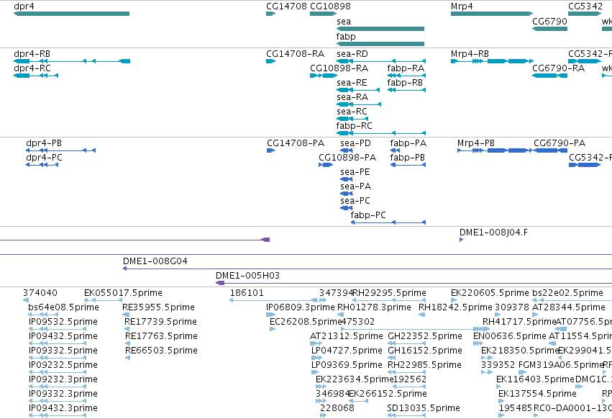Click the RE17763.5prime EST
The height and width of the screenshot is (419, 612).
[x=127, y=343]
